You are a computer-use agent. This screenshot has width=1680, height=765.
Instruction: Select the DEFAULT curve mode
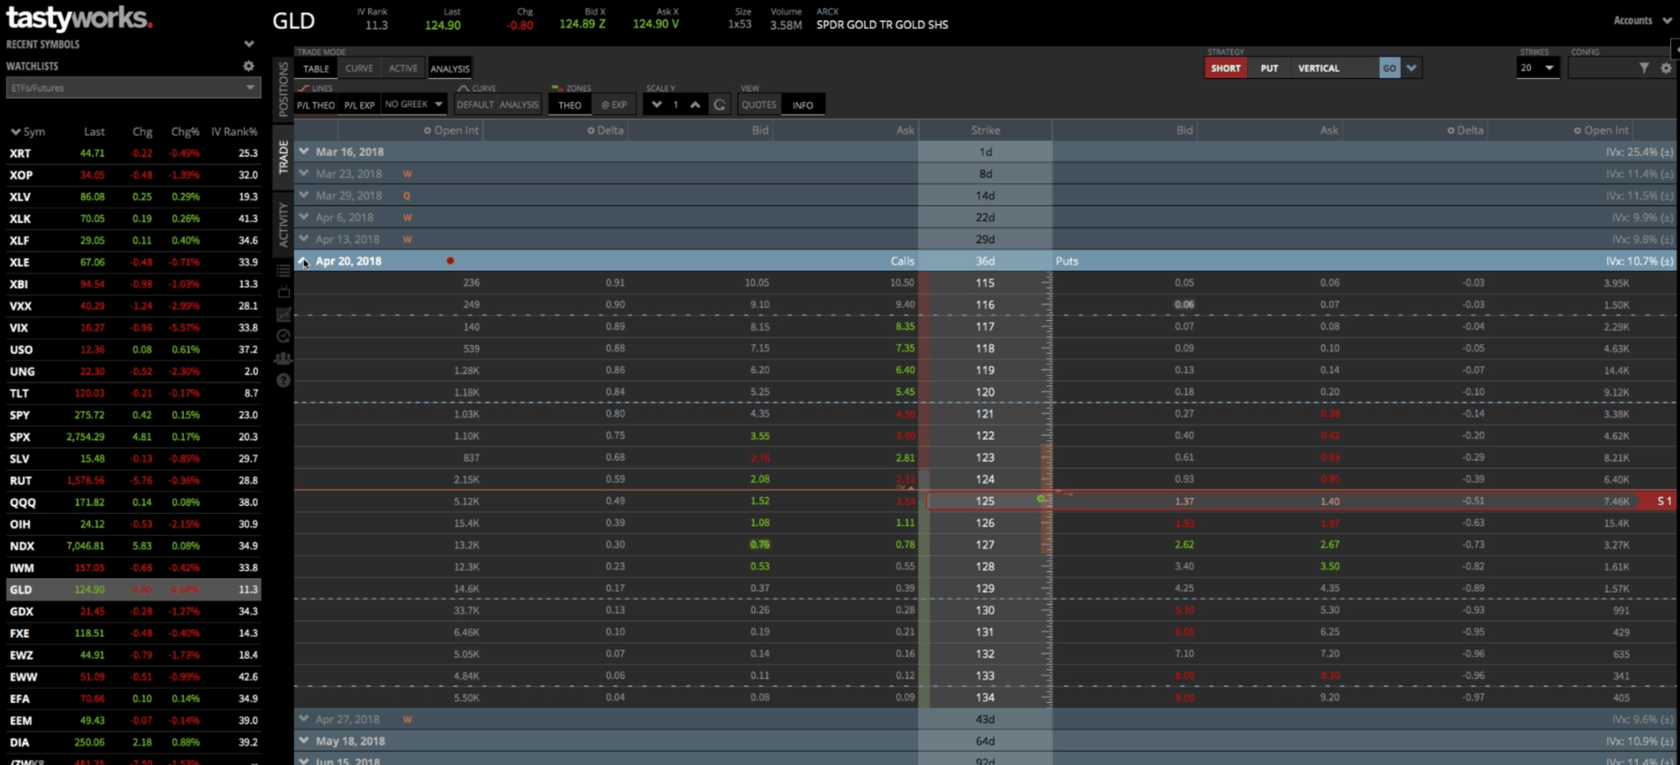pos(475,104)
